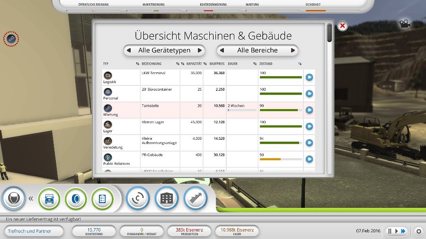
Task: Open the truck vehicles menu icon
Action: click(49, 199)
